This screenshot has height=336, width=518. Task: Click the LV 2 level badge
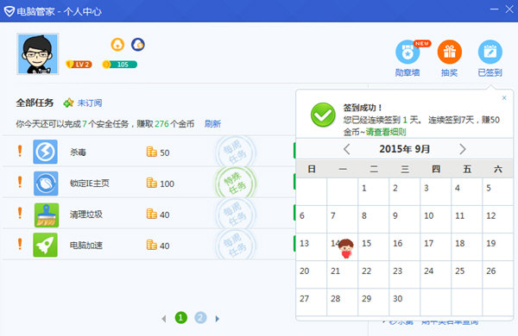(79, 65)
